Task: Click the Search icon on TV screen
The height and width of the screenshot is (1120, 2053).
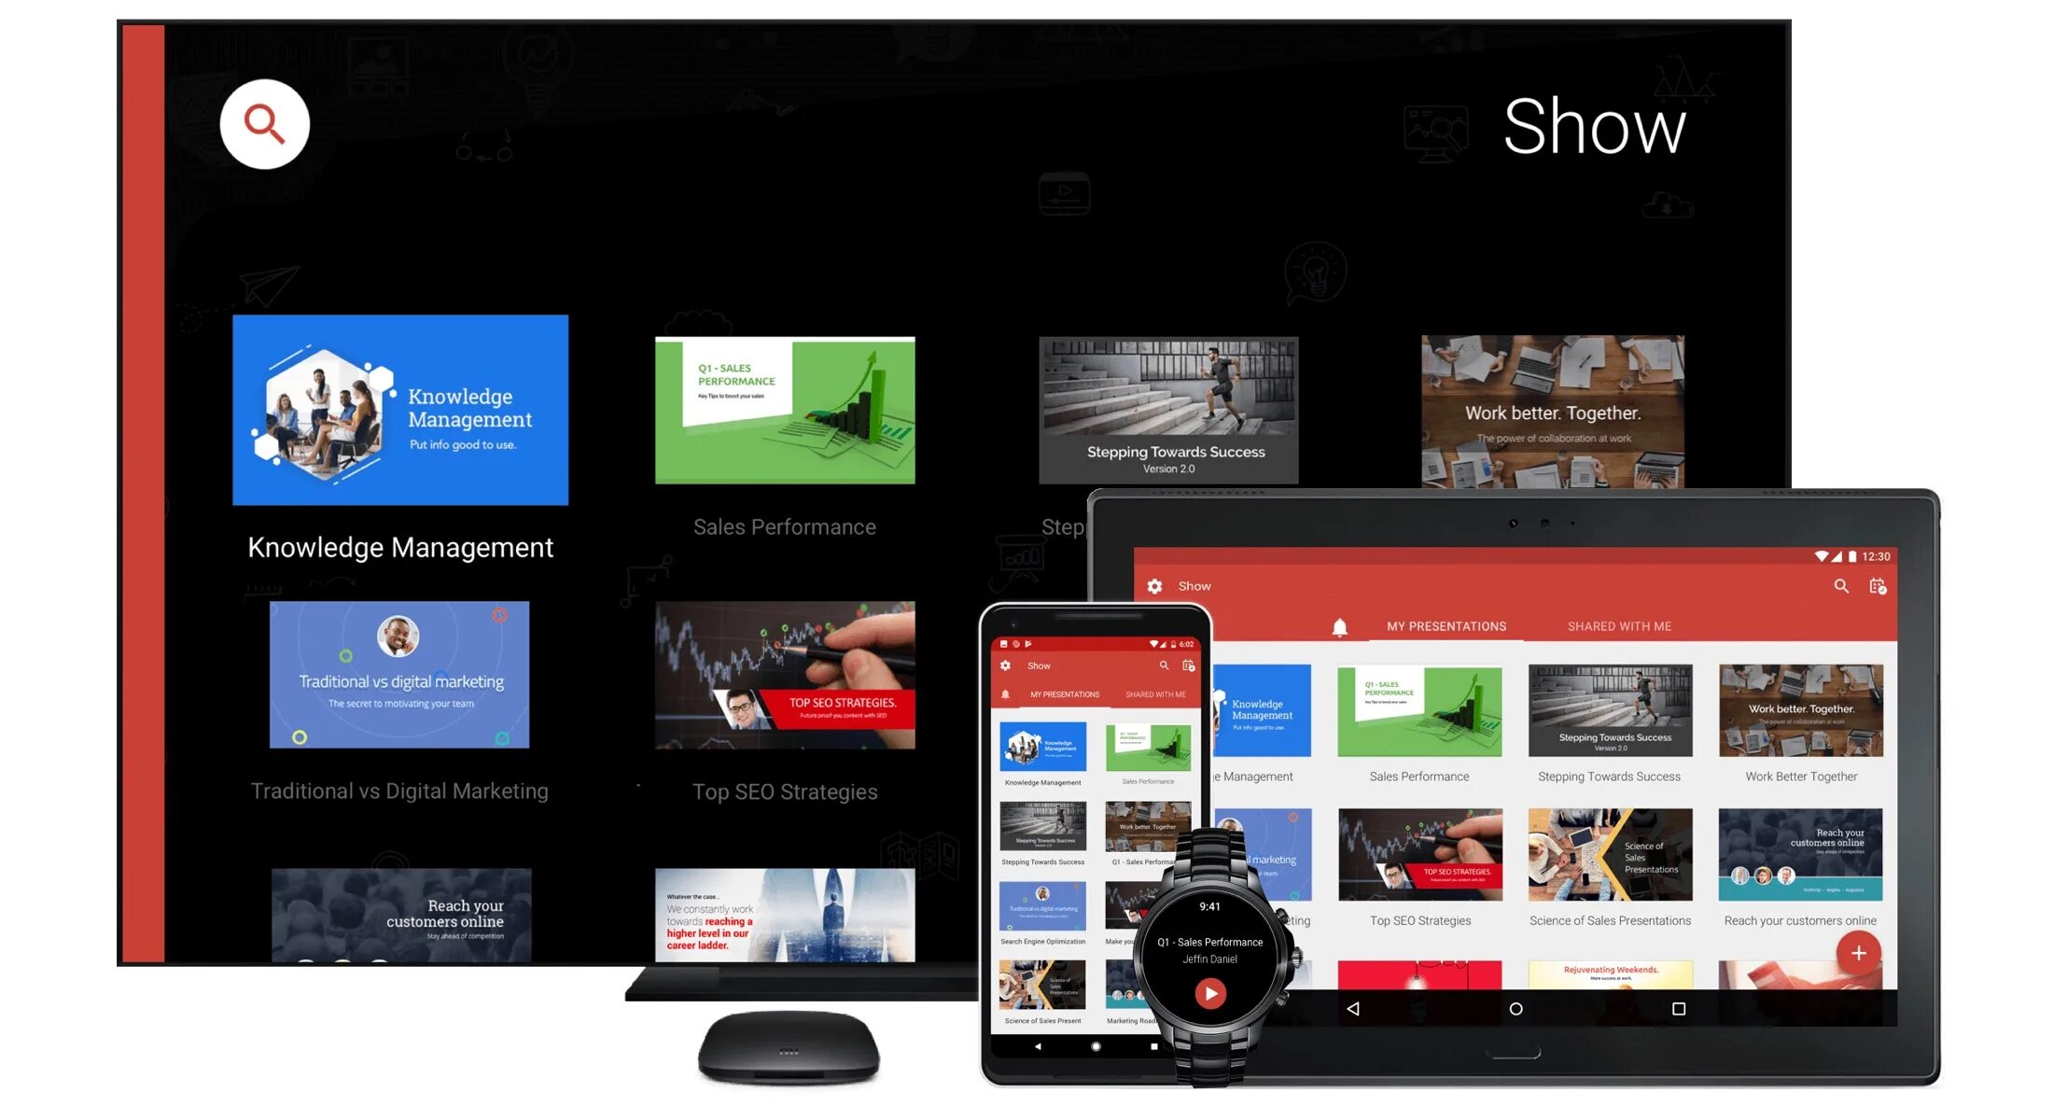Action: pyautogui.click(x=268, y=127)
